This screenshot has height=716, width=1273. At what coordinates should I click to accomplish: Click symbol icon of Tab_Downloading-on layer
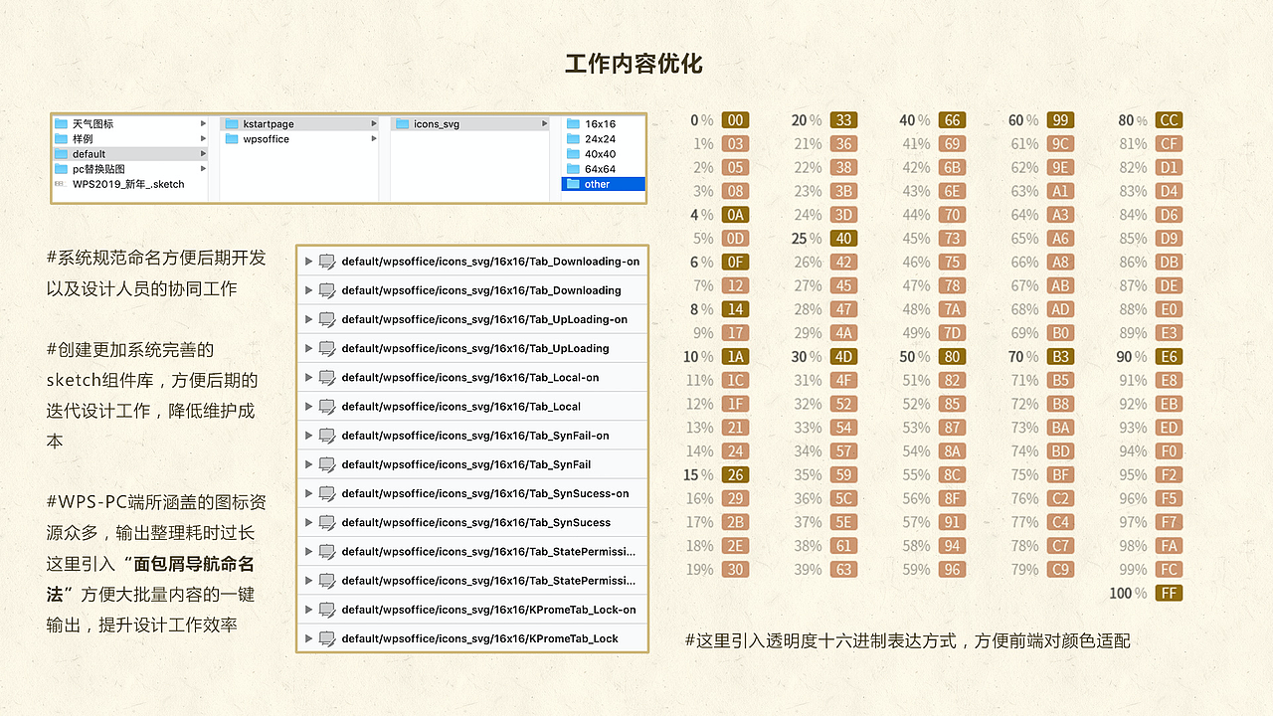point(326,262)
